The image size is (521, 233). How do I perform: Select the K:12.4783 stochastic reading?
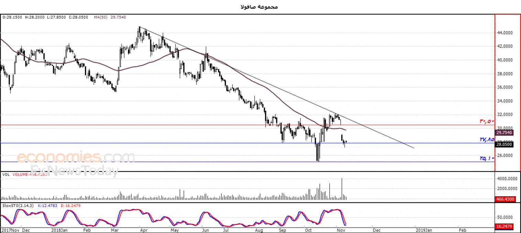pos(48,206)
